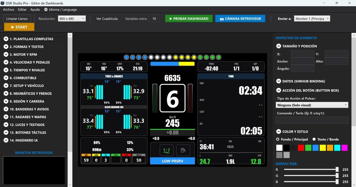Click the gear number 6 indicator box
This screenshot has width=356, height=187.
(x=172, y=98)
